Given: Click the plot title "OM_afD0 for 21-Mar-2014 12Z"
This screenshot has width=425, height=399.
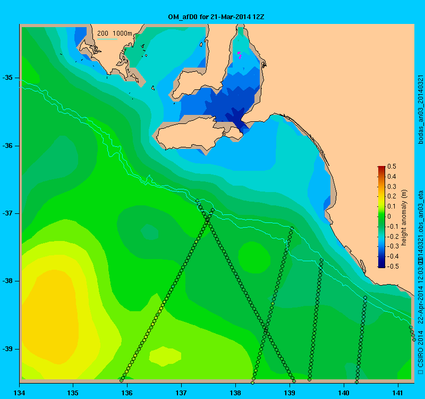Looking at the screenshot, I should [216, 17].
